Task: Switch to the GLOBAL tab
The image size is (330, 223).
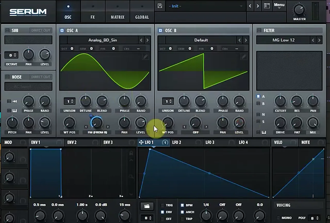Action: point(142,12)
